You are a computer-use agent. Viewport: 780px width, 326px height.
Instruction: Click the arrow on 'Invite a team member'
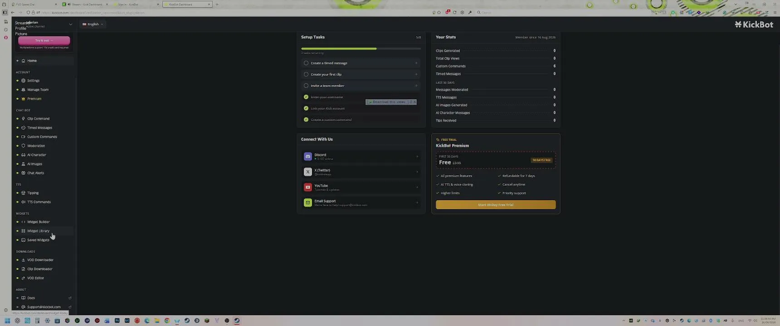tap(416, 86)
